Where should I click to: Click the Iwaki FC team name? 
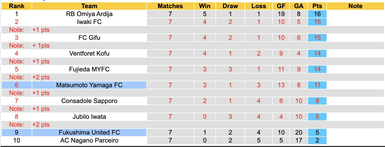pos(89,22)
